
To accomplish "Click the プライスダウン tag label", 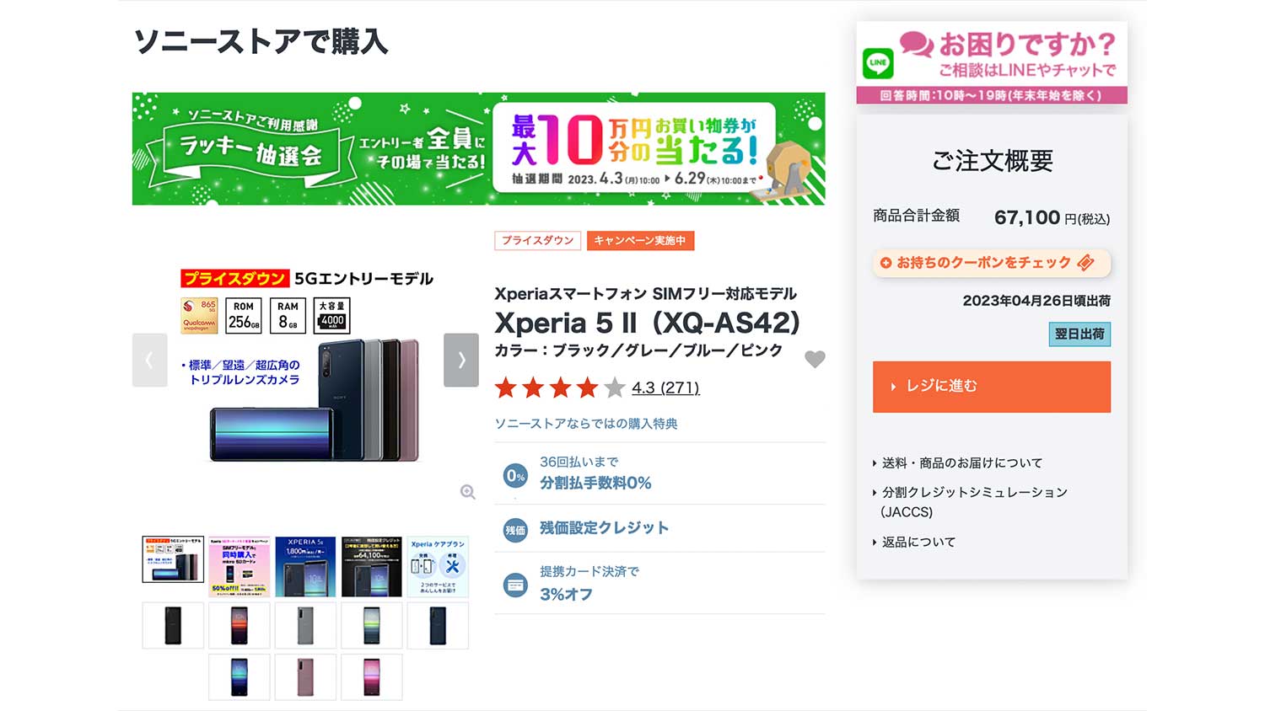I will (537, 241).
